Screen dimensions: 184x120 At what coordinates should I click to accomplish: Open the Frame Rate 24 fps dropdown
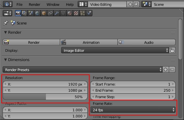point(133,110)
